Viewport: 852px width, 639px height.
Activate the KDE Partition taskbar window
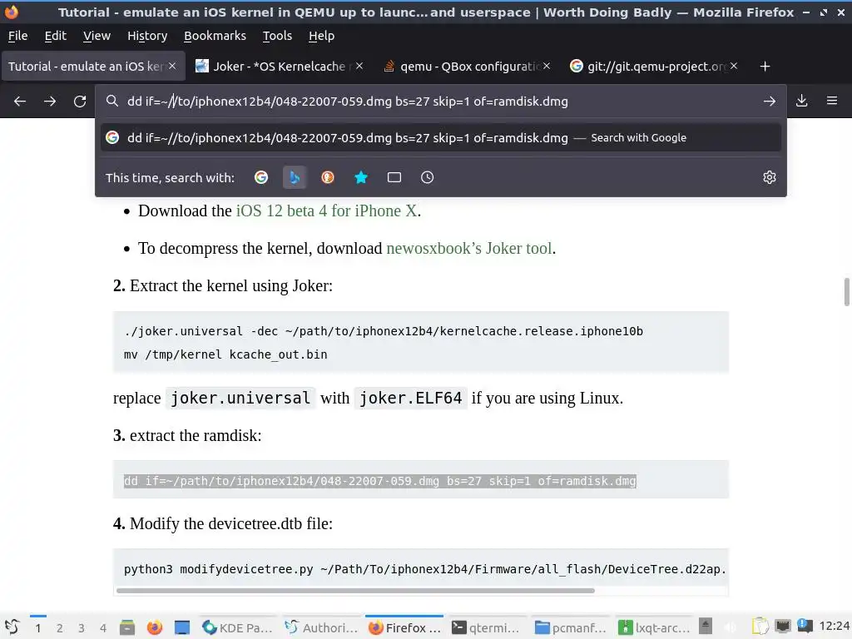(x=237, y=627)
